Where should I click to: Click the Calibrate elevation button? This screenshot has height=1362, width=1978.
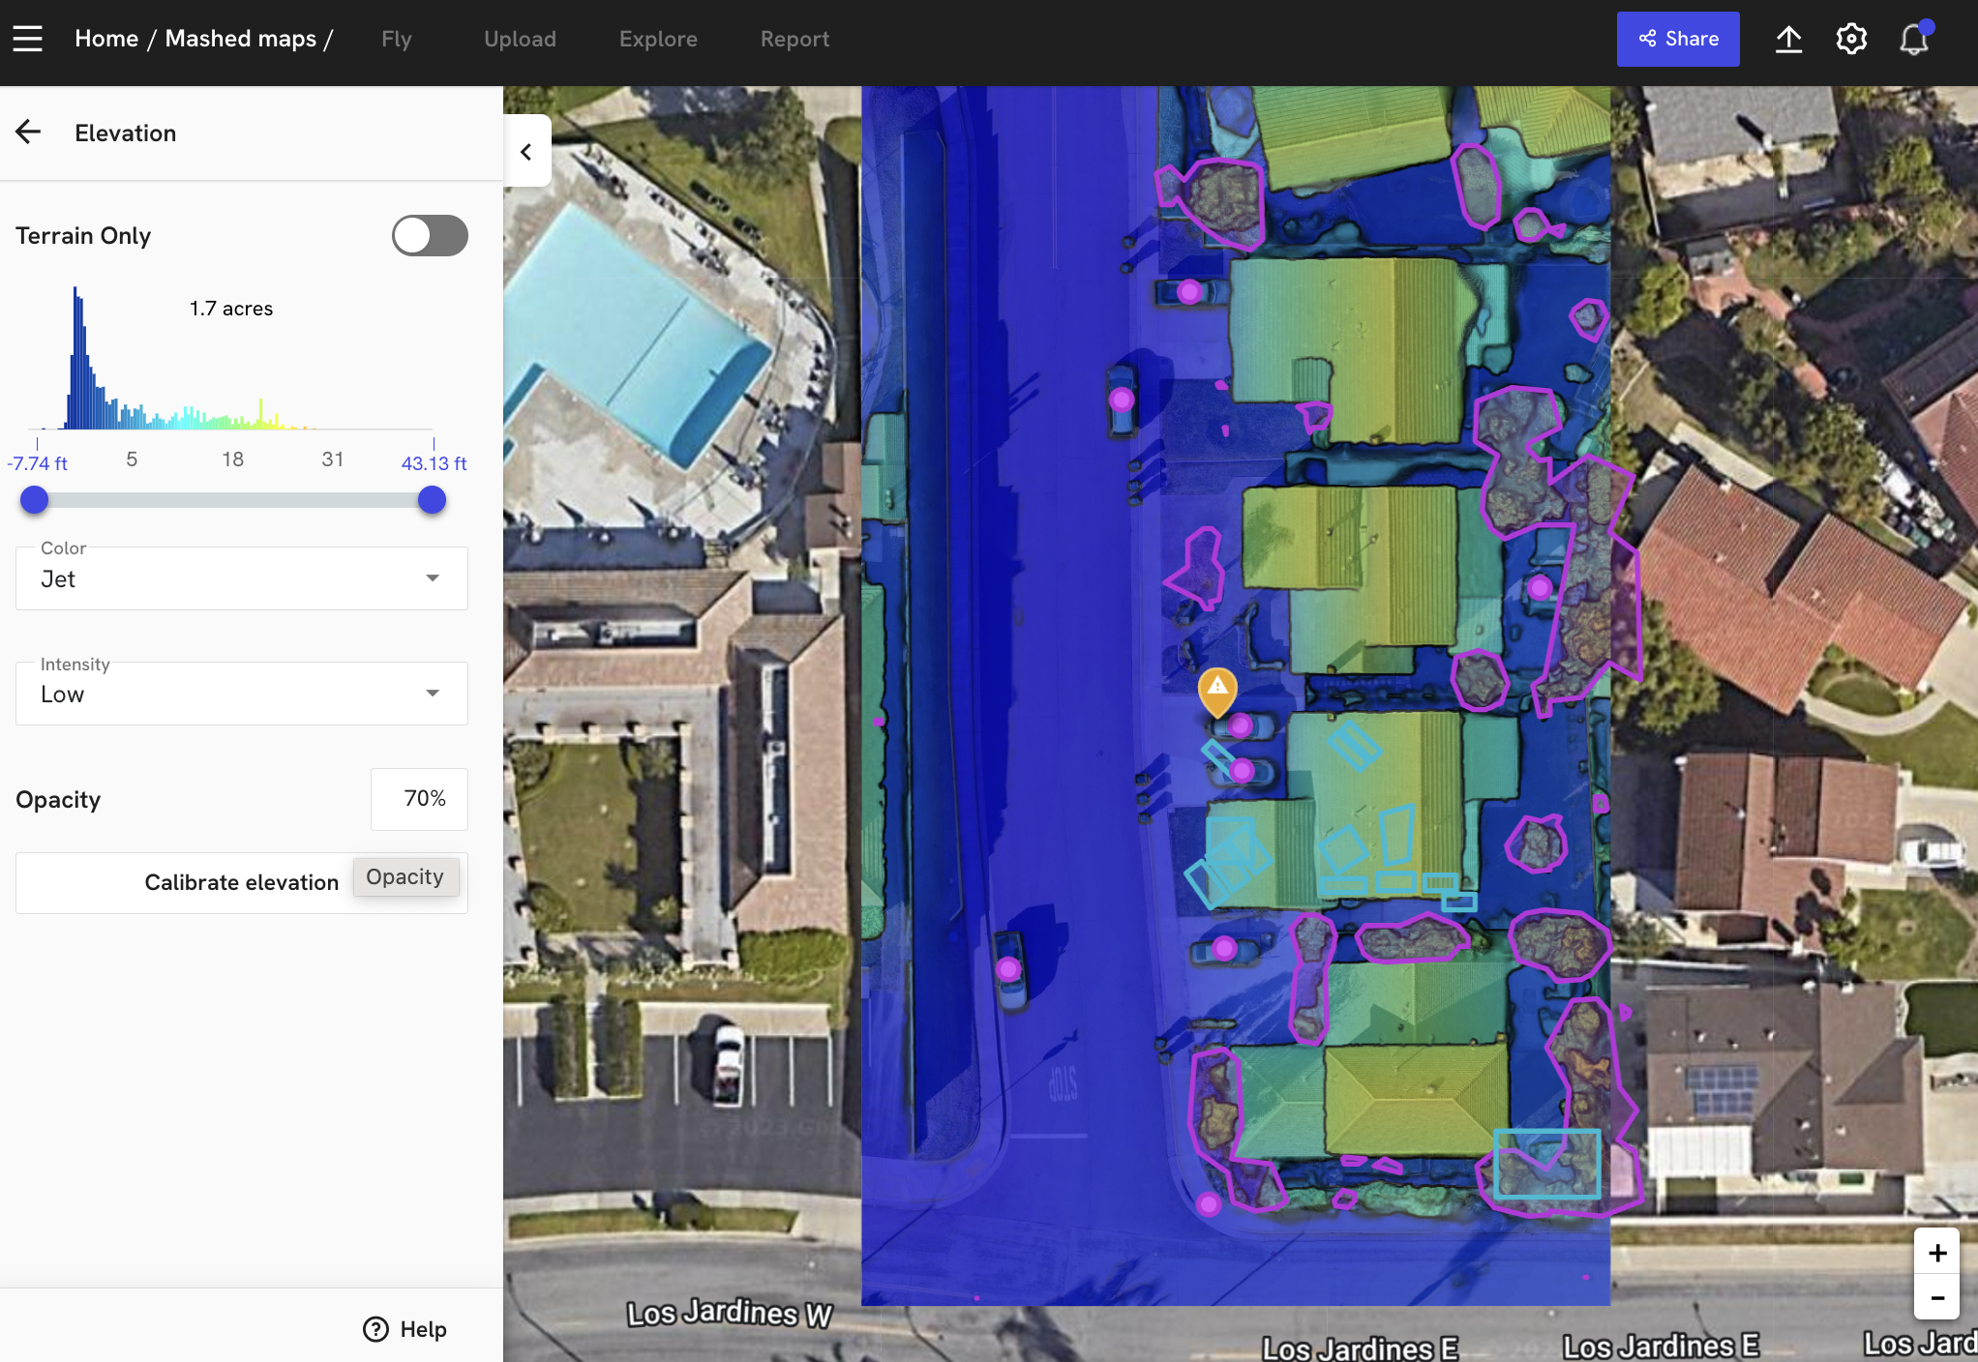click(x=241, y=881)
